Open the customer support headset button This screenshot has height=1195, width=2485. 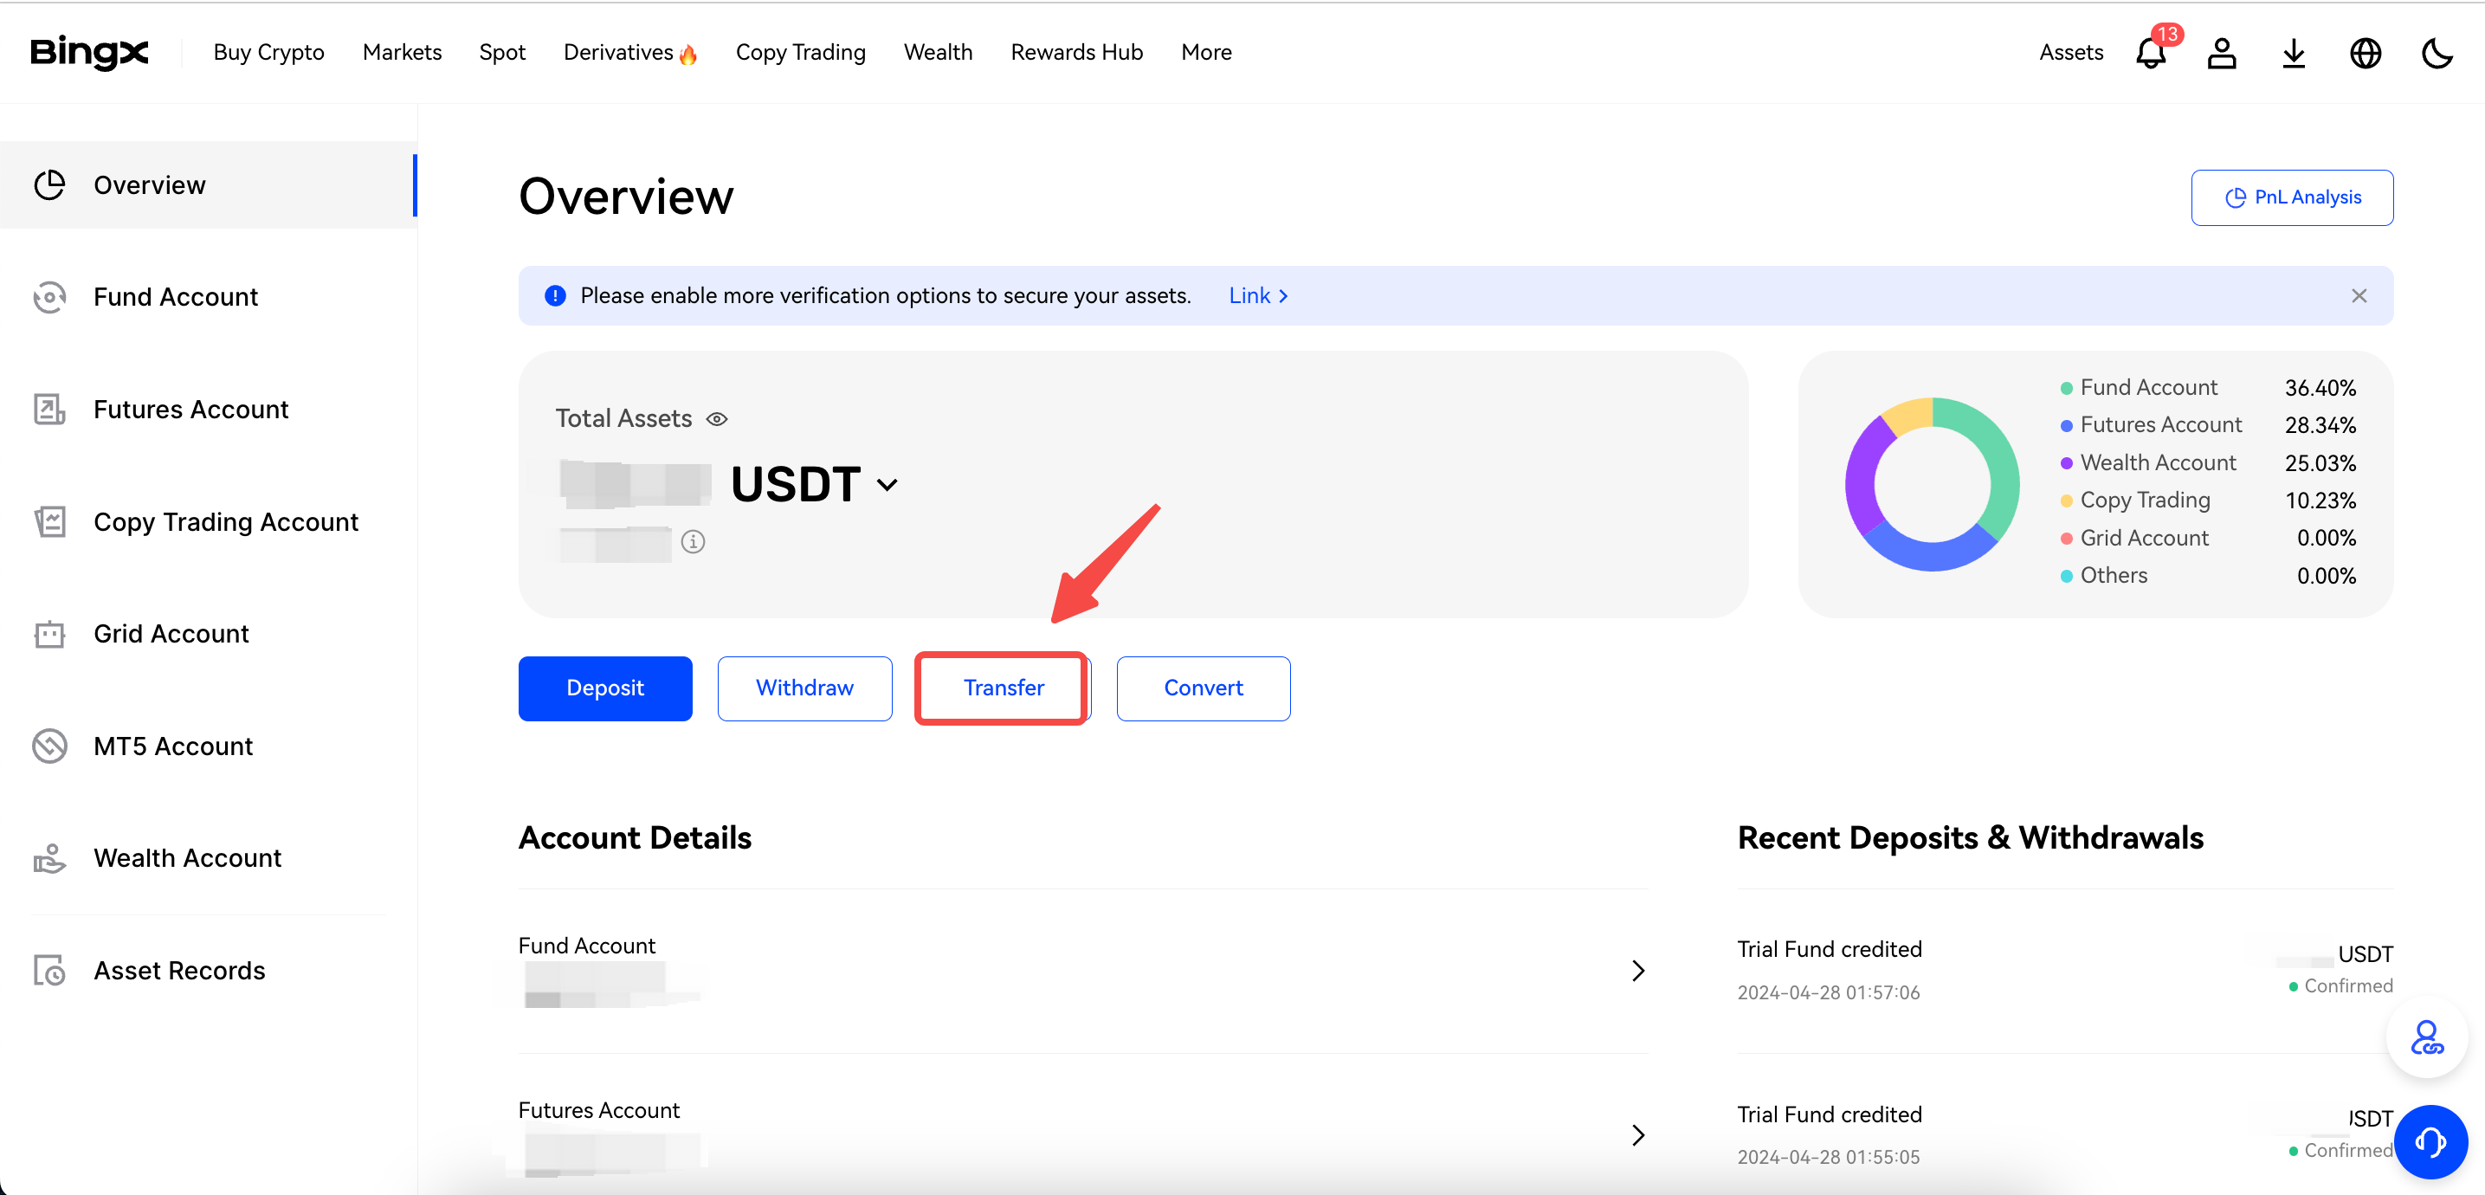tap(2431, 1142)
